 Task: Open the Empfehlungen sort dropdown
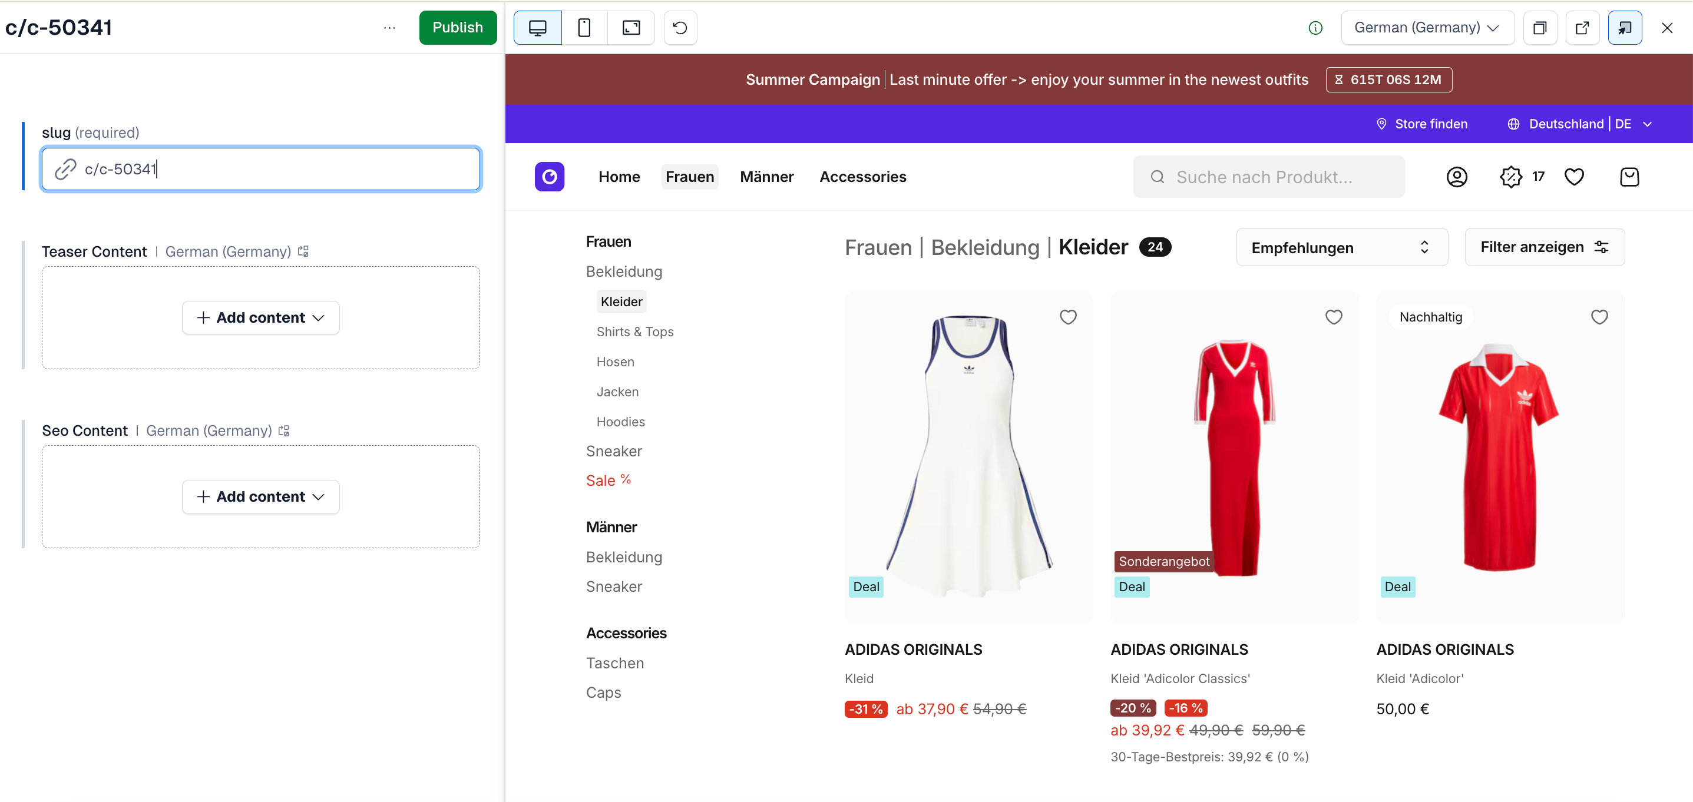pos(1341,248)
